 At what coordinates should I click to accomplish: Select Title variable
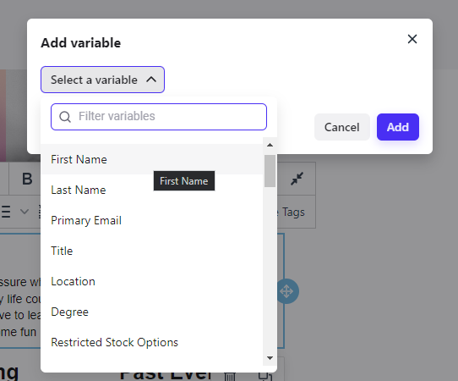pyautogui.click(x=152, y=251)
